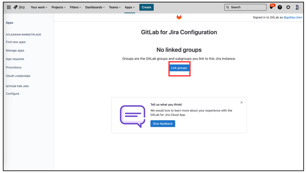Expand the Apps dropdown
The height and width of the screenshot is (173, 307).
(x=130, y=7)
